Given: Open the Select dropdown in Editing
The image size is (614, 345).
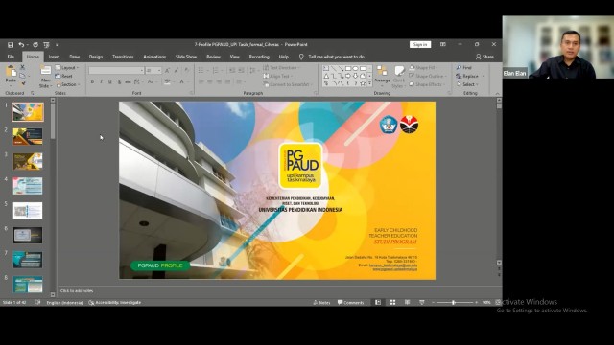Looking at the screenshot, I should click(467, 84).
